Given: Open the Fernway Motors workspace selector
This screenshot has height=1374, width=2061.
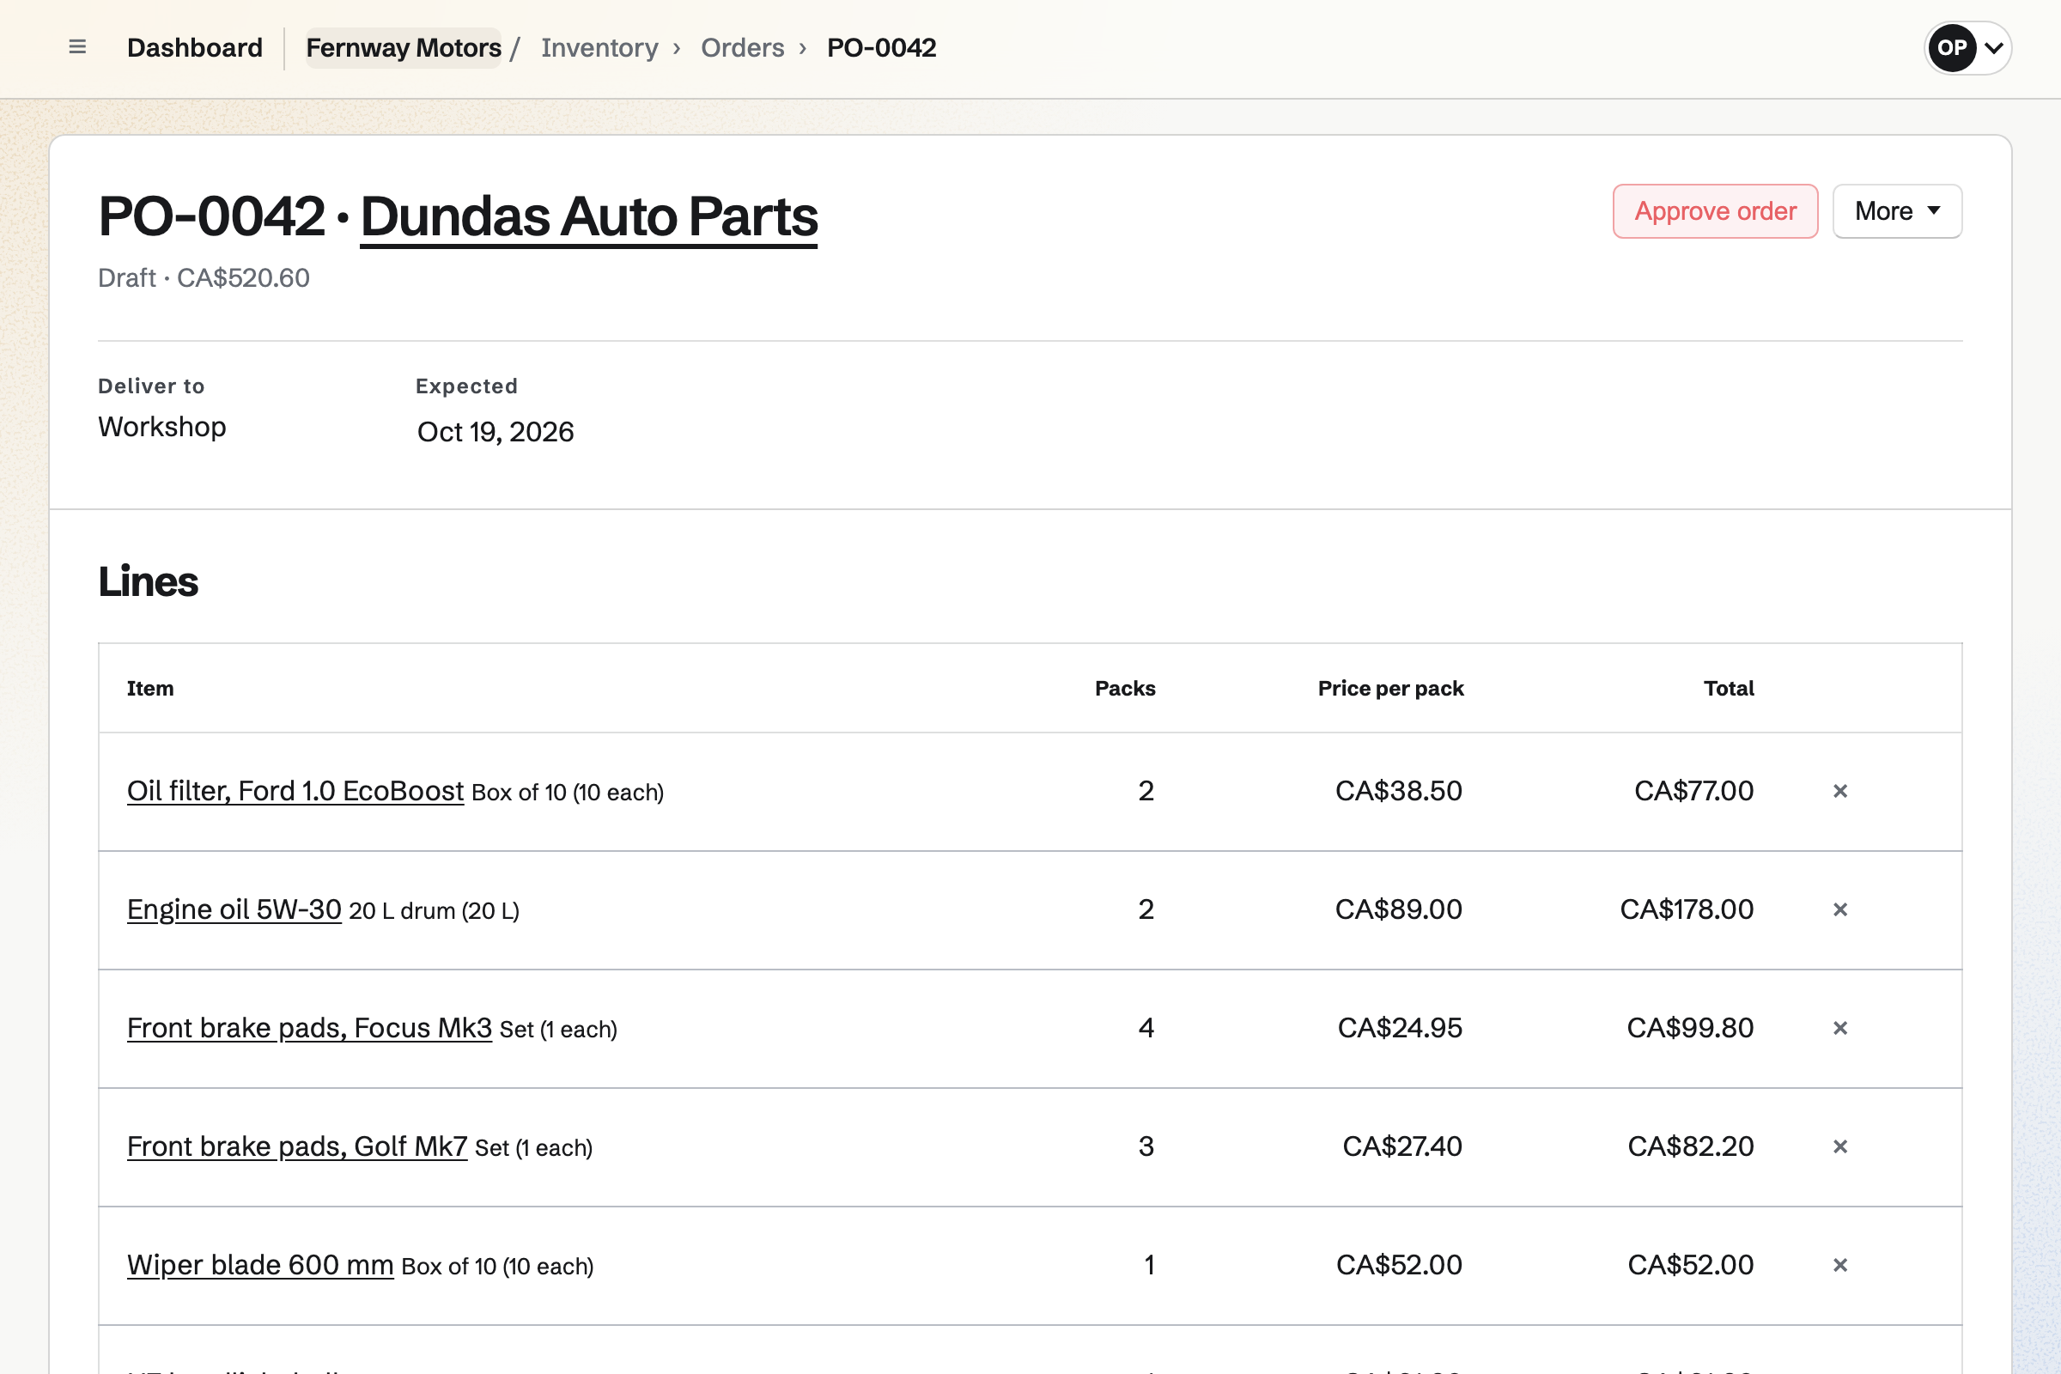Looking at the screenshot, I should (x=403, y=47).
